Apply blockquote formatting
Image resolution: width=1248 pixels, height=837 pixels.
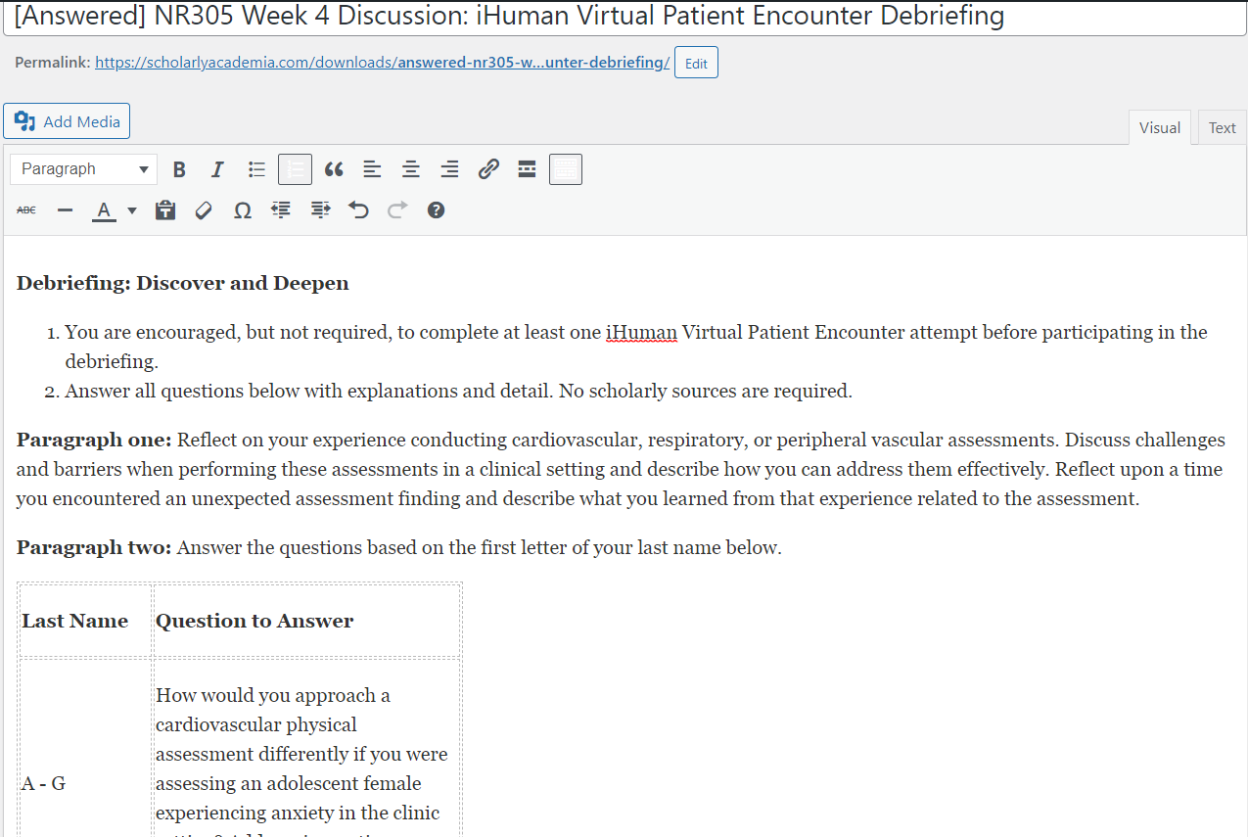pyautogui.click(x=334, y=169)
